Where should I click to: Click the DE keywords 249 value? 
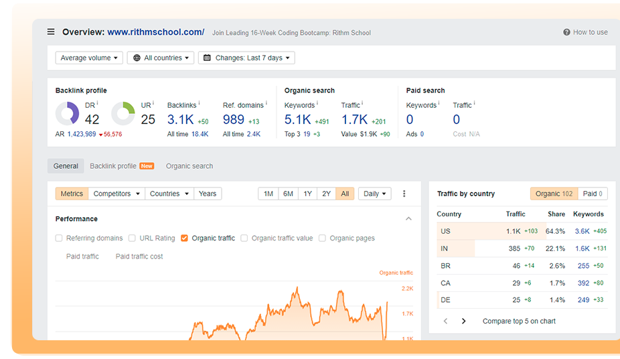583,299
